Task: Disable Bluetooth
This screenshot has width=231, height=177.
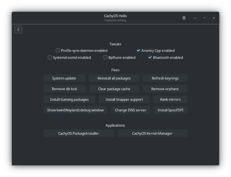Action: [150, 57]
